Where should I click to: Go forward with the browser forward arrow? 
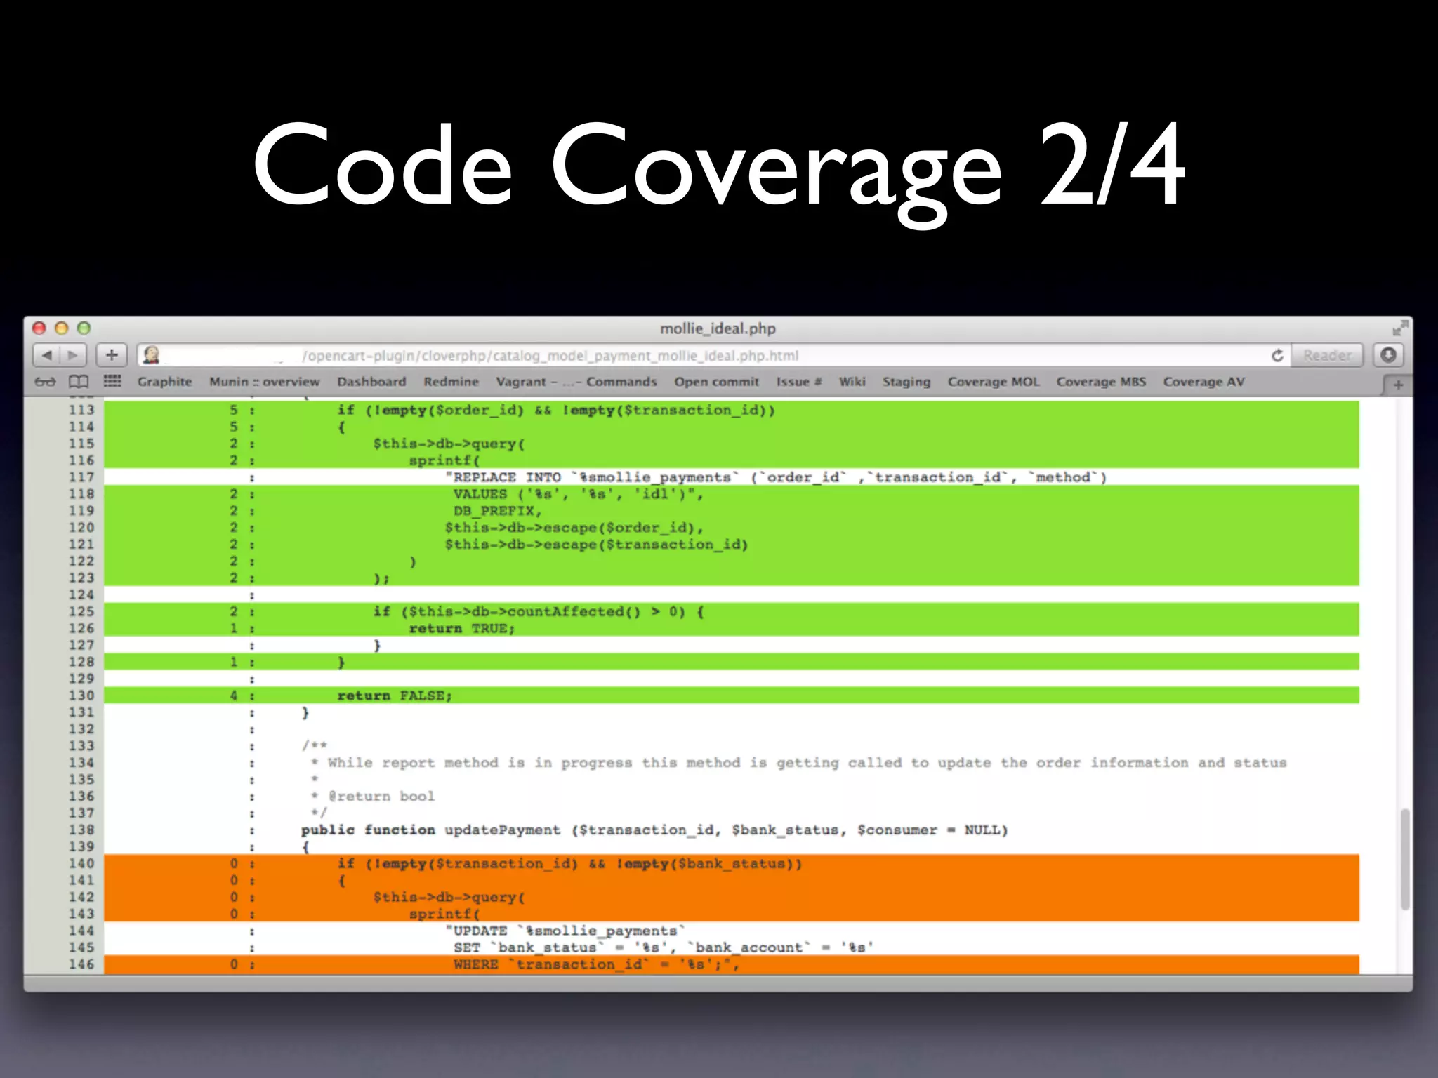point(73,355)
